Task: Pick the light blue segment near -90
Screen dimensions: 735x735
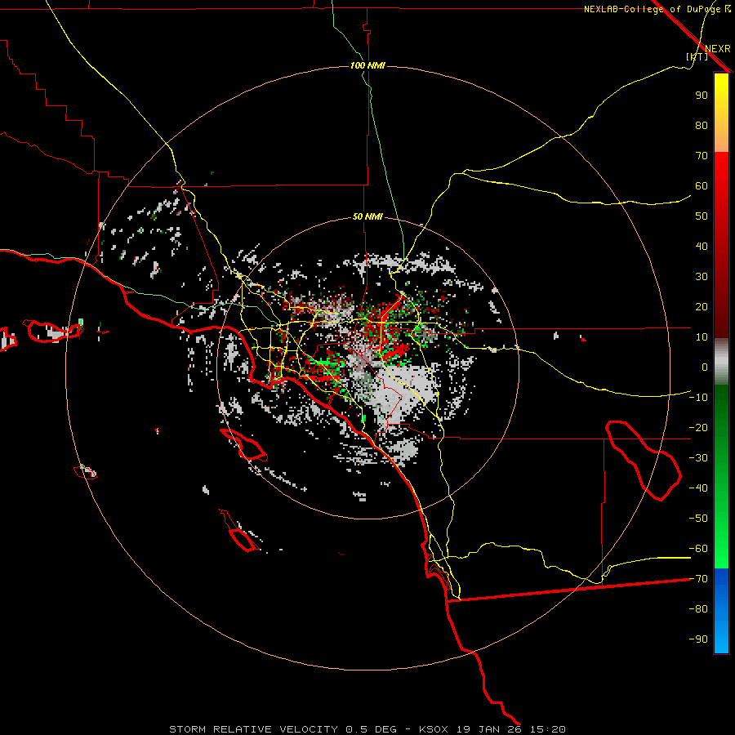Action: (721, 639)
